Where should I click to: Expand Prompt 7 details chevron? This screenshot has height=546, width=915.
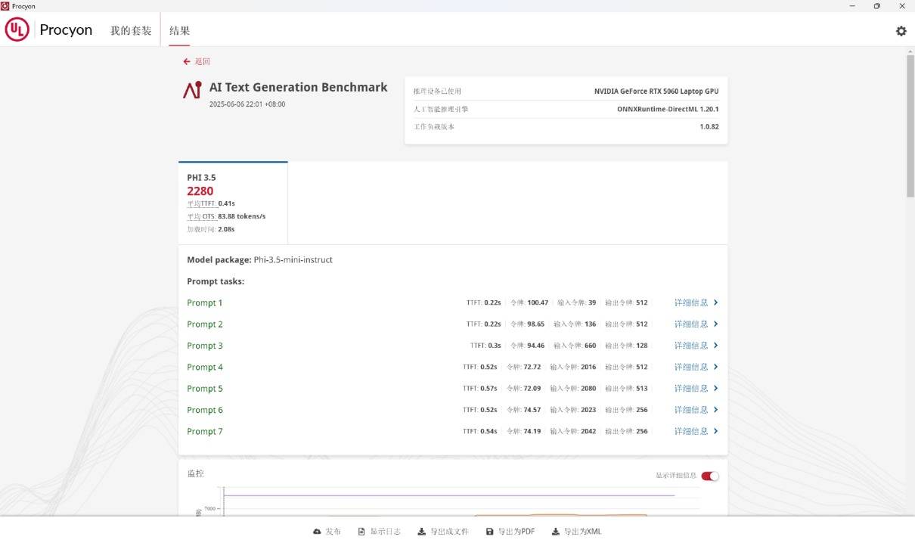pos(715,431)
